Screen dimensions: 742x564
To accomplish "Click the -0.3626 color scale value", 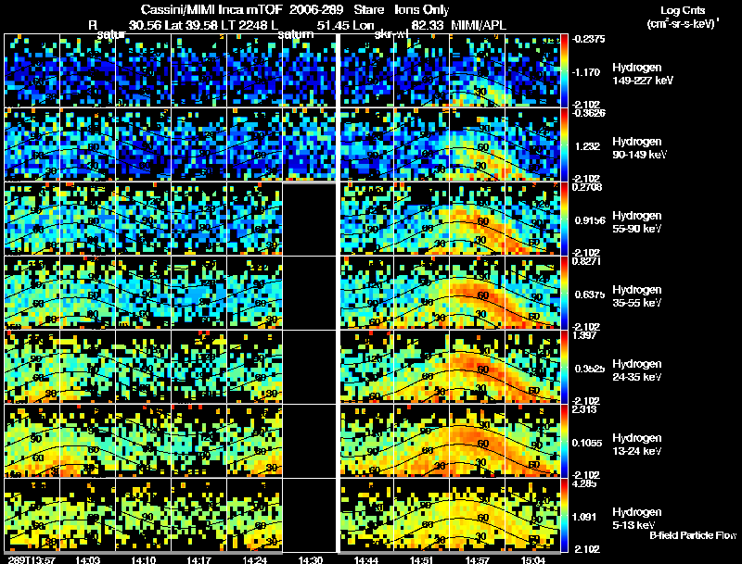I will (588, 113).
